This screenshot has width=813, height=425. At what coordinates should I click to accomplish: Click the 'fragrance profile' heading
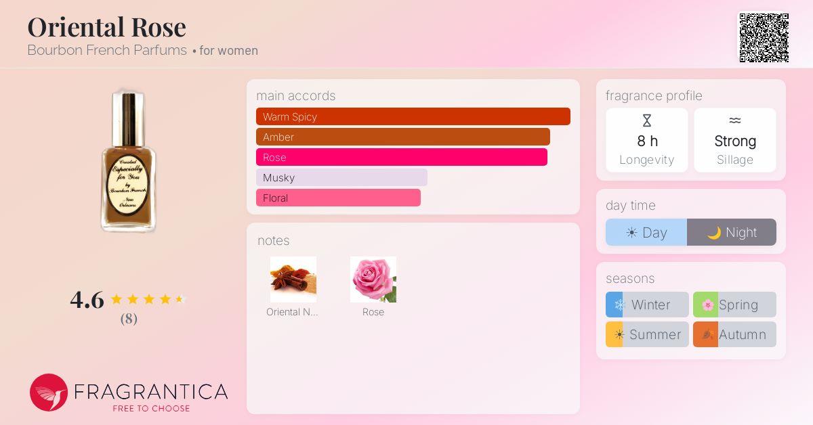654,96
